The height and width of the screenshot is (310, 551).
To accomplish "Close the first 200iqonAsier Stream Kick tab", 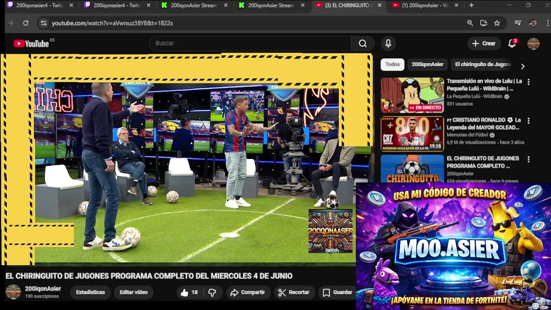I will click(x=226, y=5).
